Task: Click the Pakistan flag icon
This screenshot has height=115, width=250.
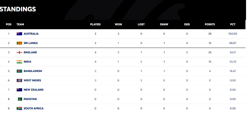Action: [19, 99]
